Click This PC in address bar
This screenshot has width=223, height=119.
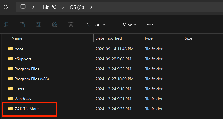click(48, 7)
